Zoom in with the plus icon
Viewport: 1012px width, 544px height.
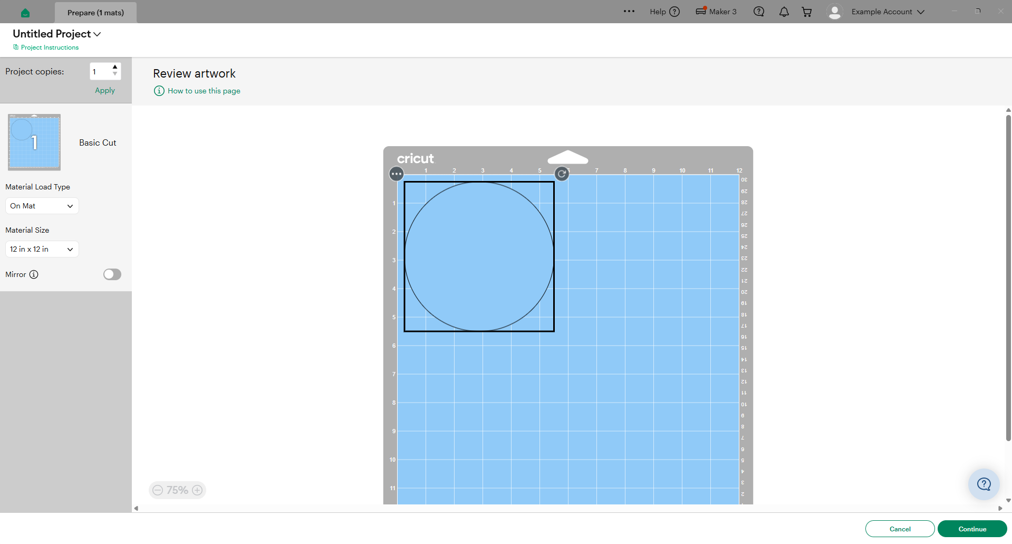pyautogui.click(x=197, y=490)
